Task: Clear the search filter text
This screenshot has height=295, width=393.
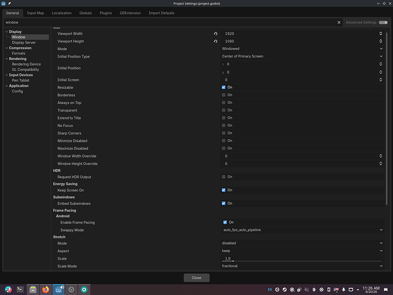Action: (339, 22)
